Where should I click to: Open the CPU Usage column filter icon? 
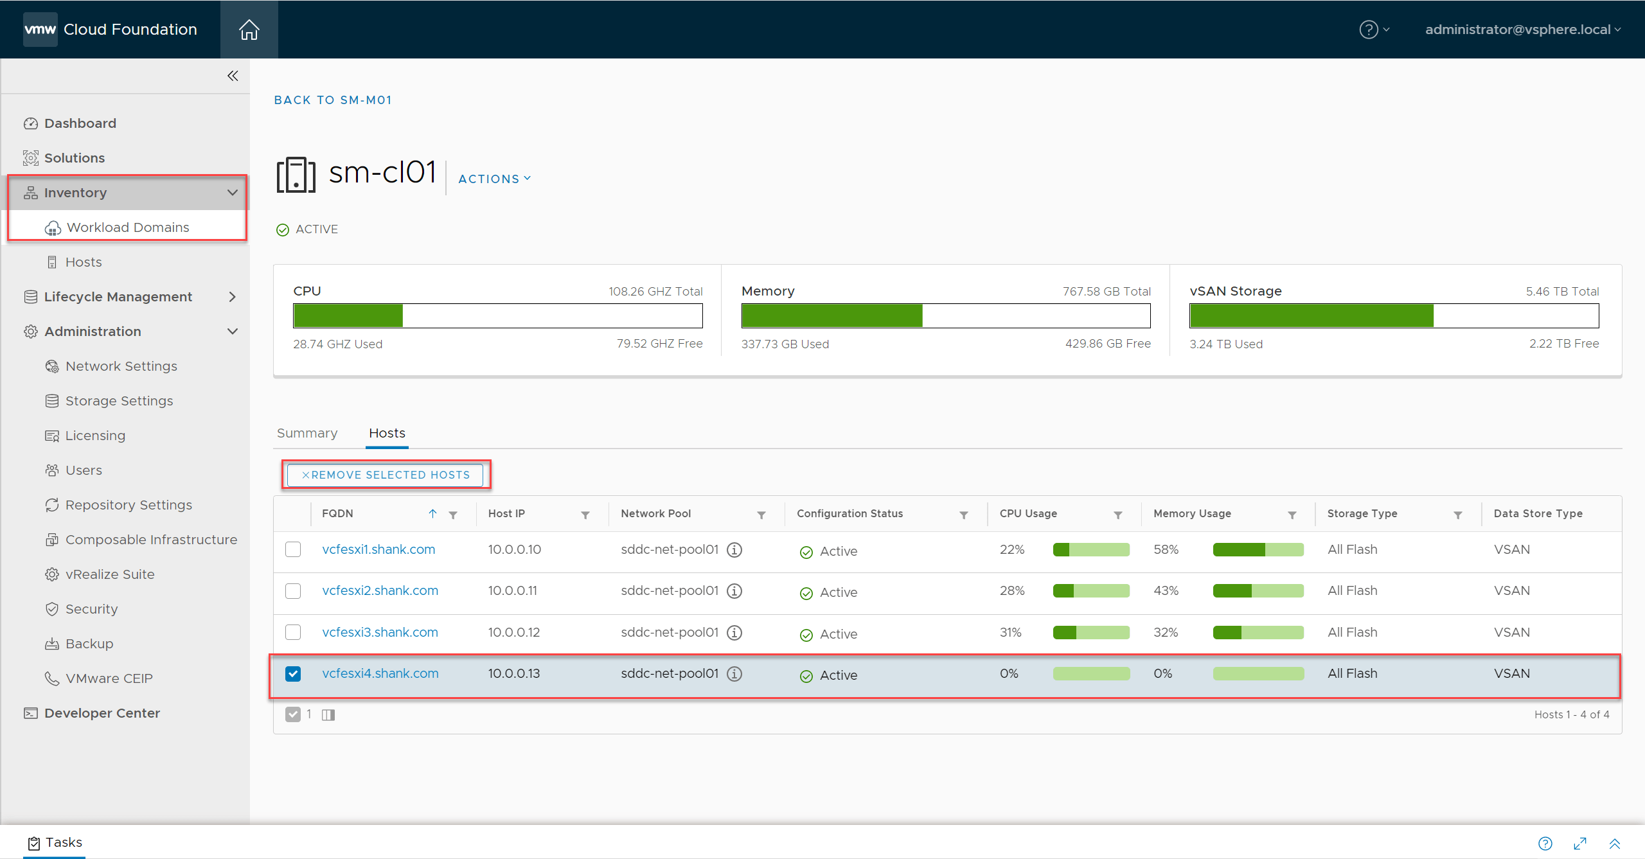1118,515
